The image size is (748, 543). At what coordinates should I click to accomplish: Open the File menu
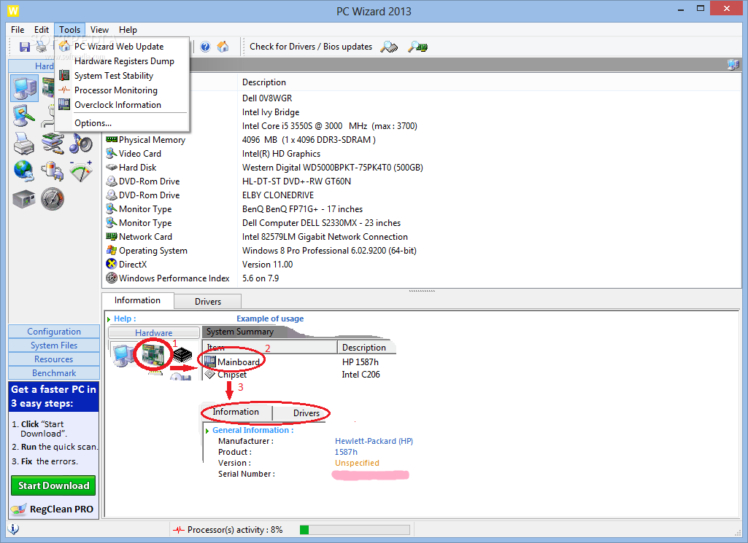coord(18,30)
